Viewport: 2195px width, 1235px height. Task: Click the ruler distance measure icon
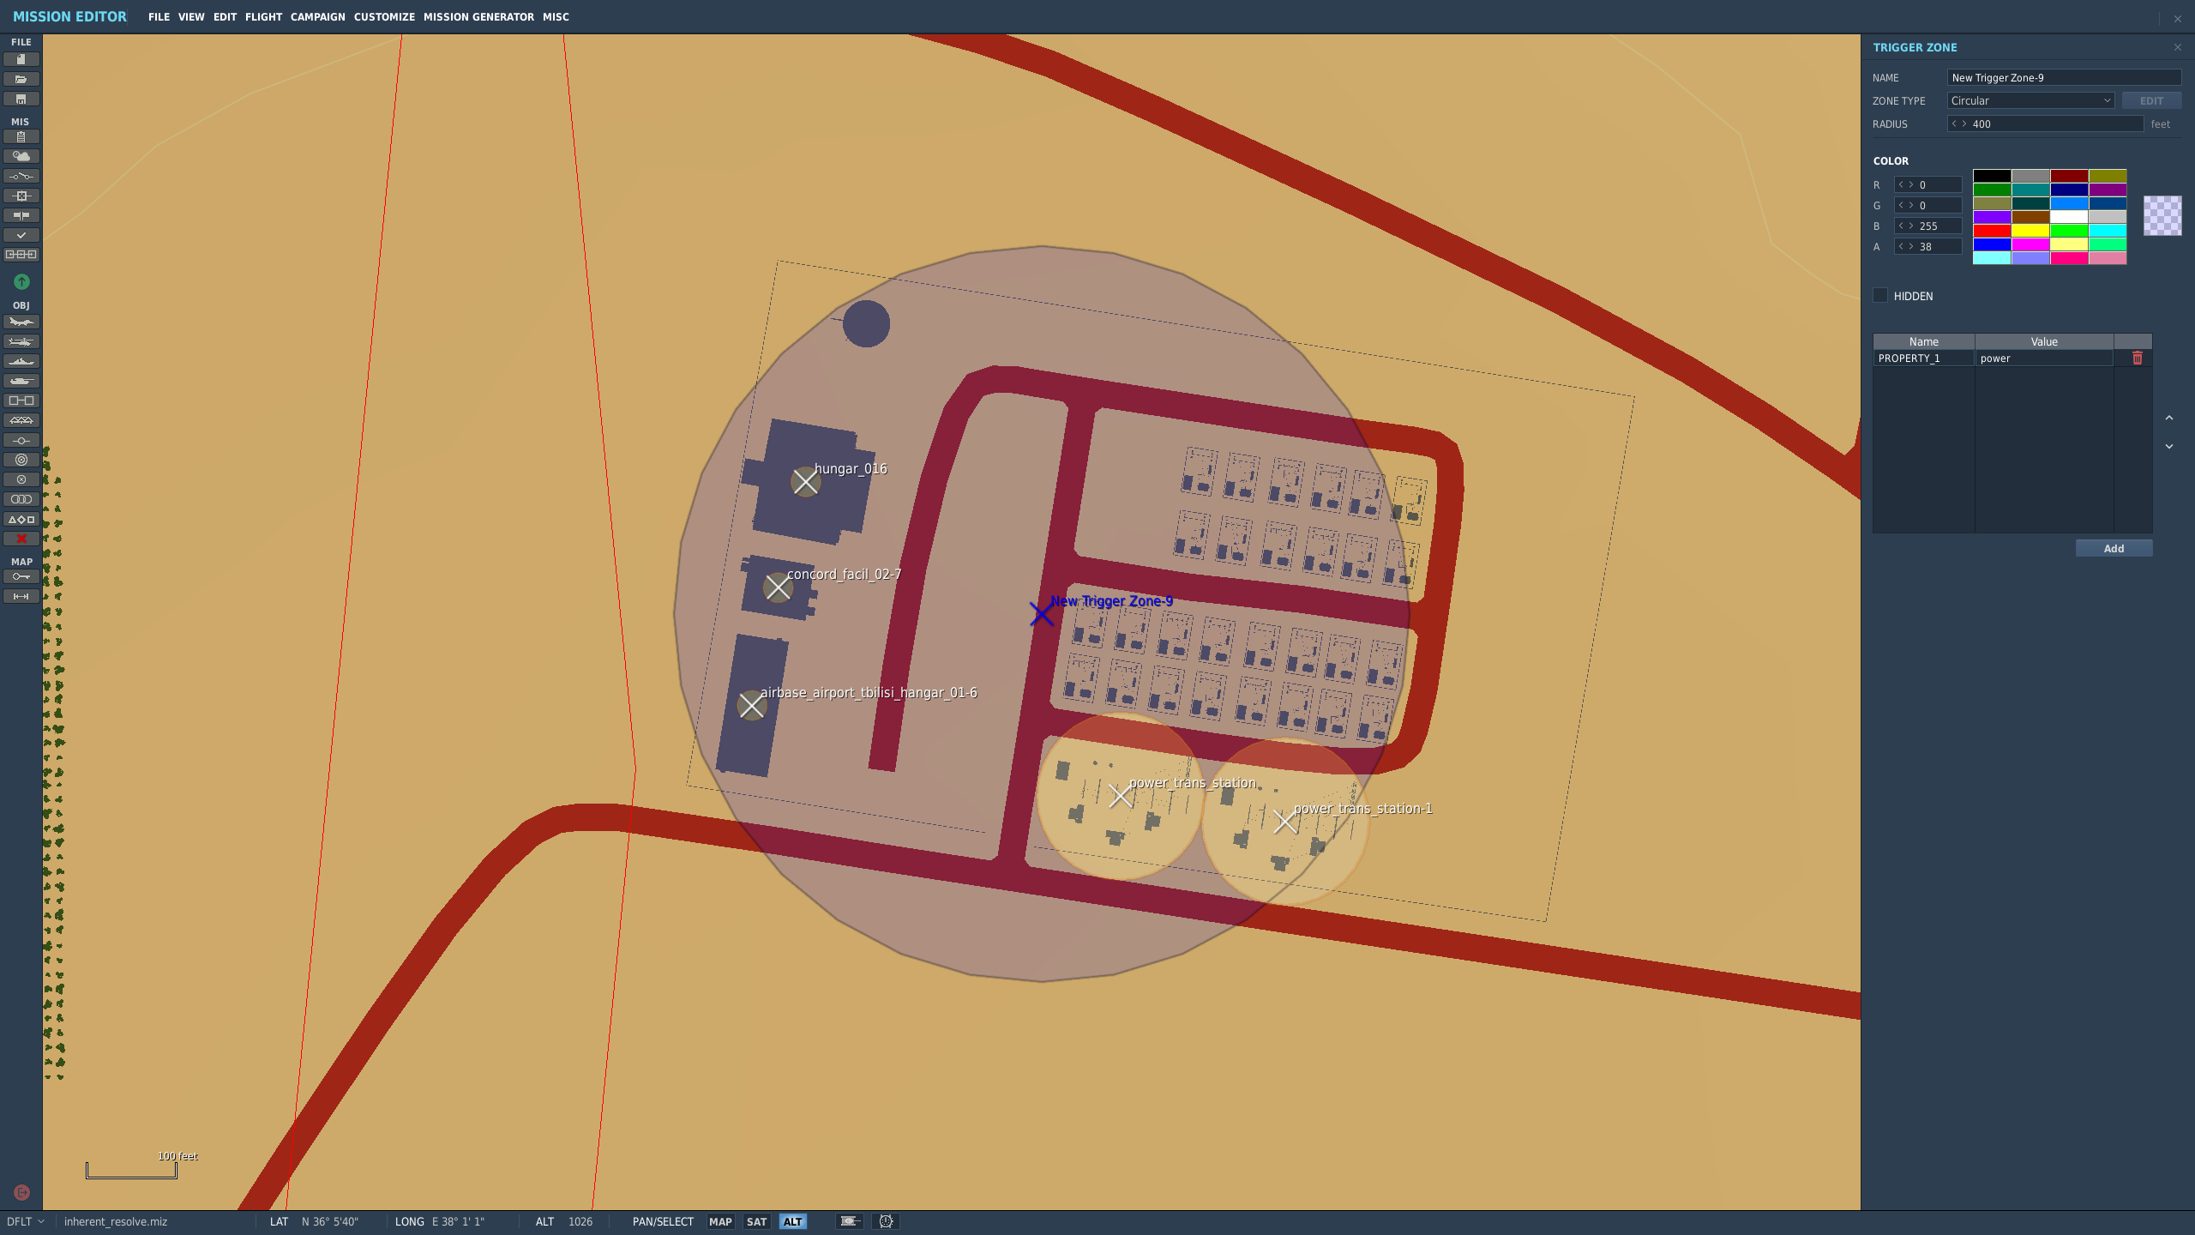21,596
